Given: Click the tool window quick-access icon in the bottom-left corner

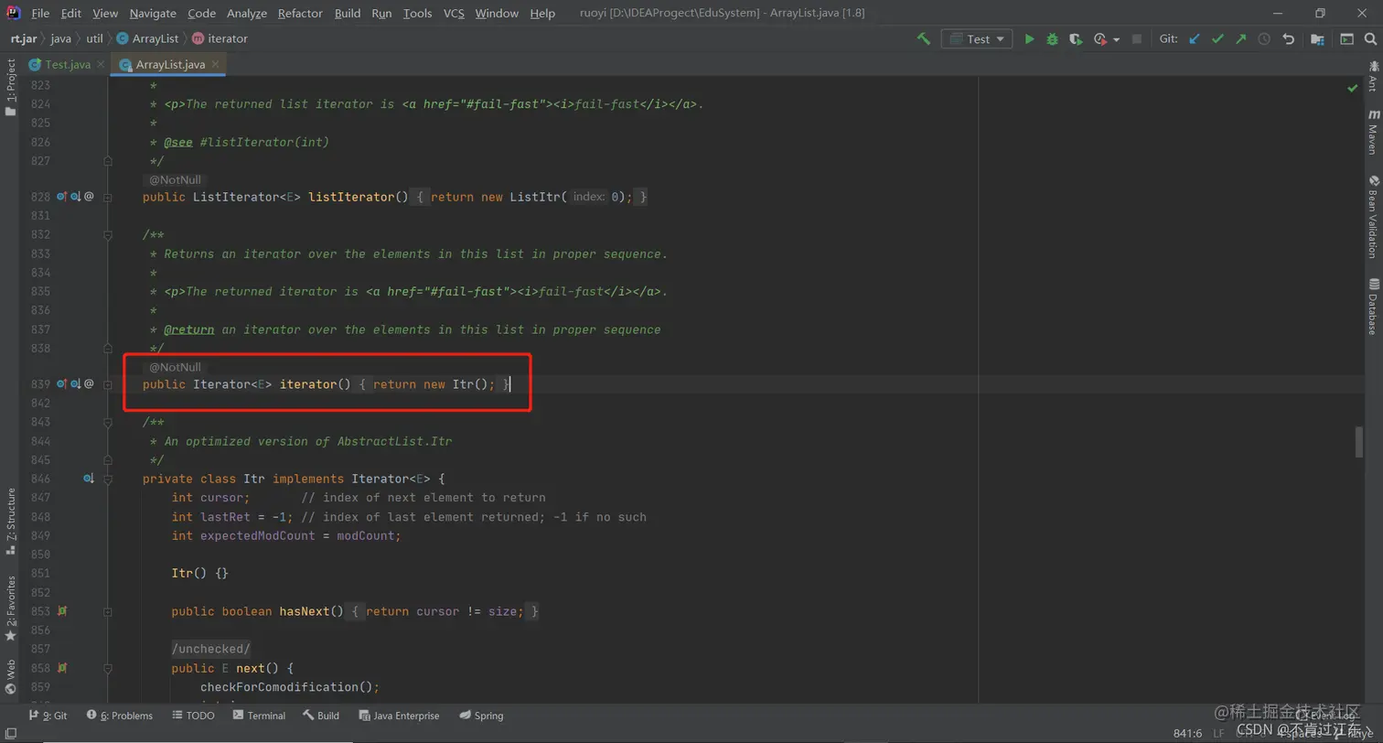Looking at the screenshot, I should click(x=10, y=733).
